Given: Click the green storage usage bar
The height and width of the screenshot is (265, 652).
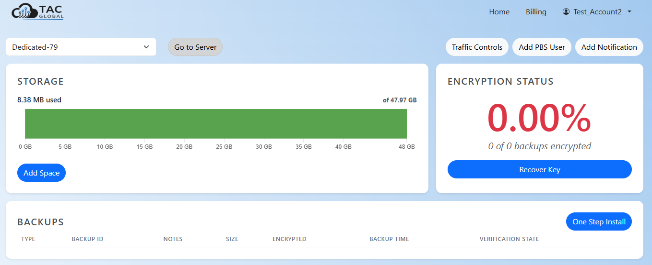Looking at the screenshot, I should coord(216,124).
